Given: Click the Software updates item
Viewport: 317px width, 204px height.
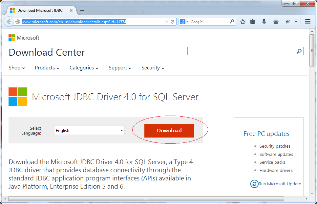Looking at the screenshot, I should [276, 154].
